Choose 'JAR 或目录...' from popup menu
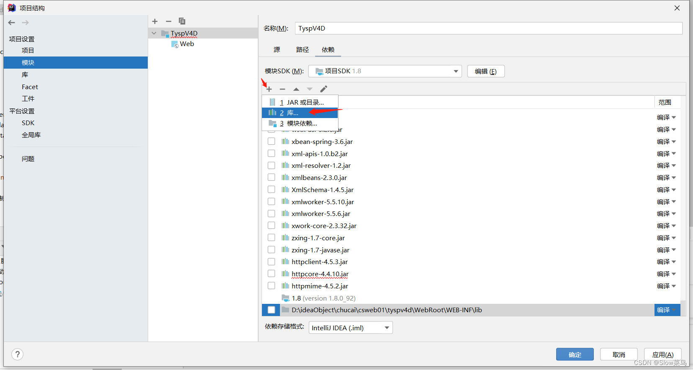 click(300, 102)
